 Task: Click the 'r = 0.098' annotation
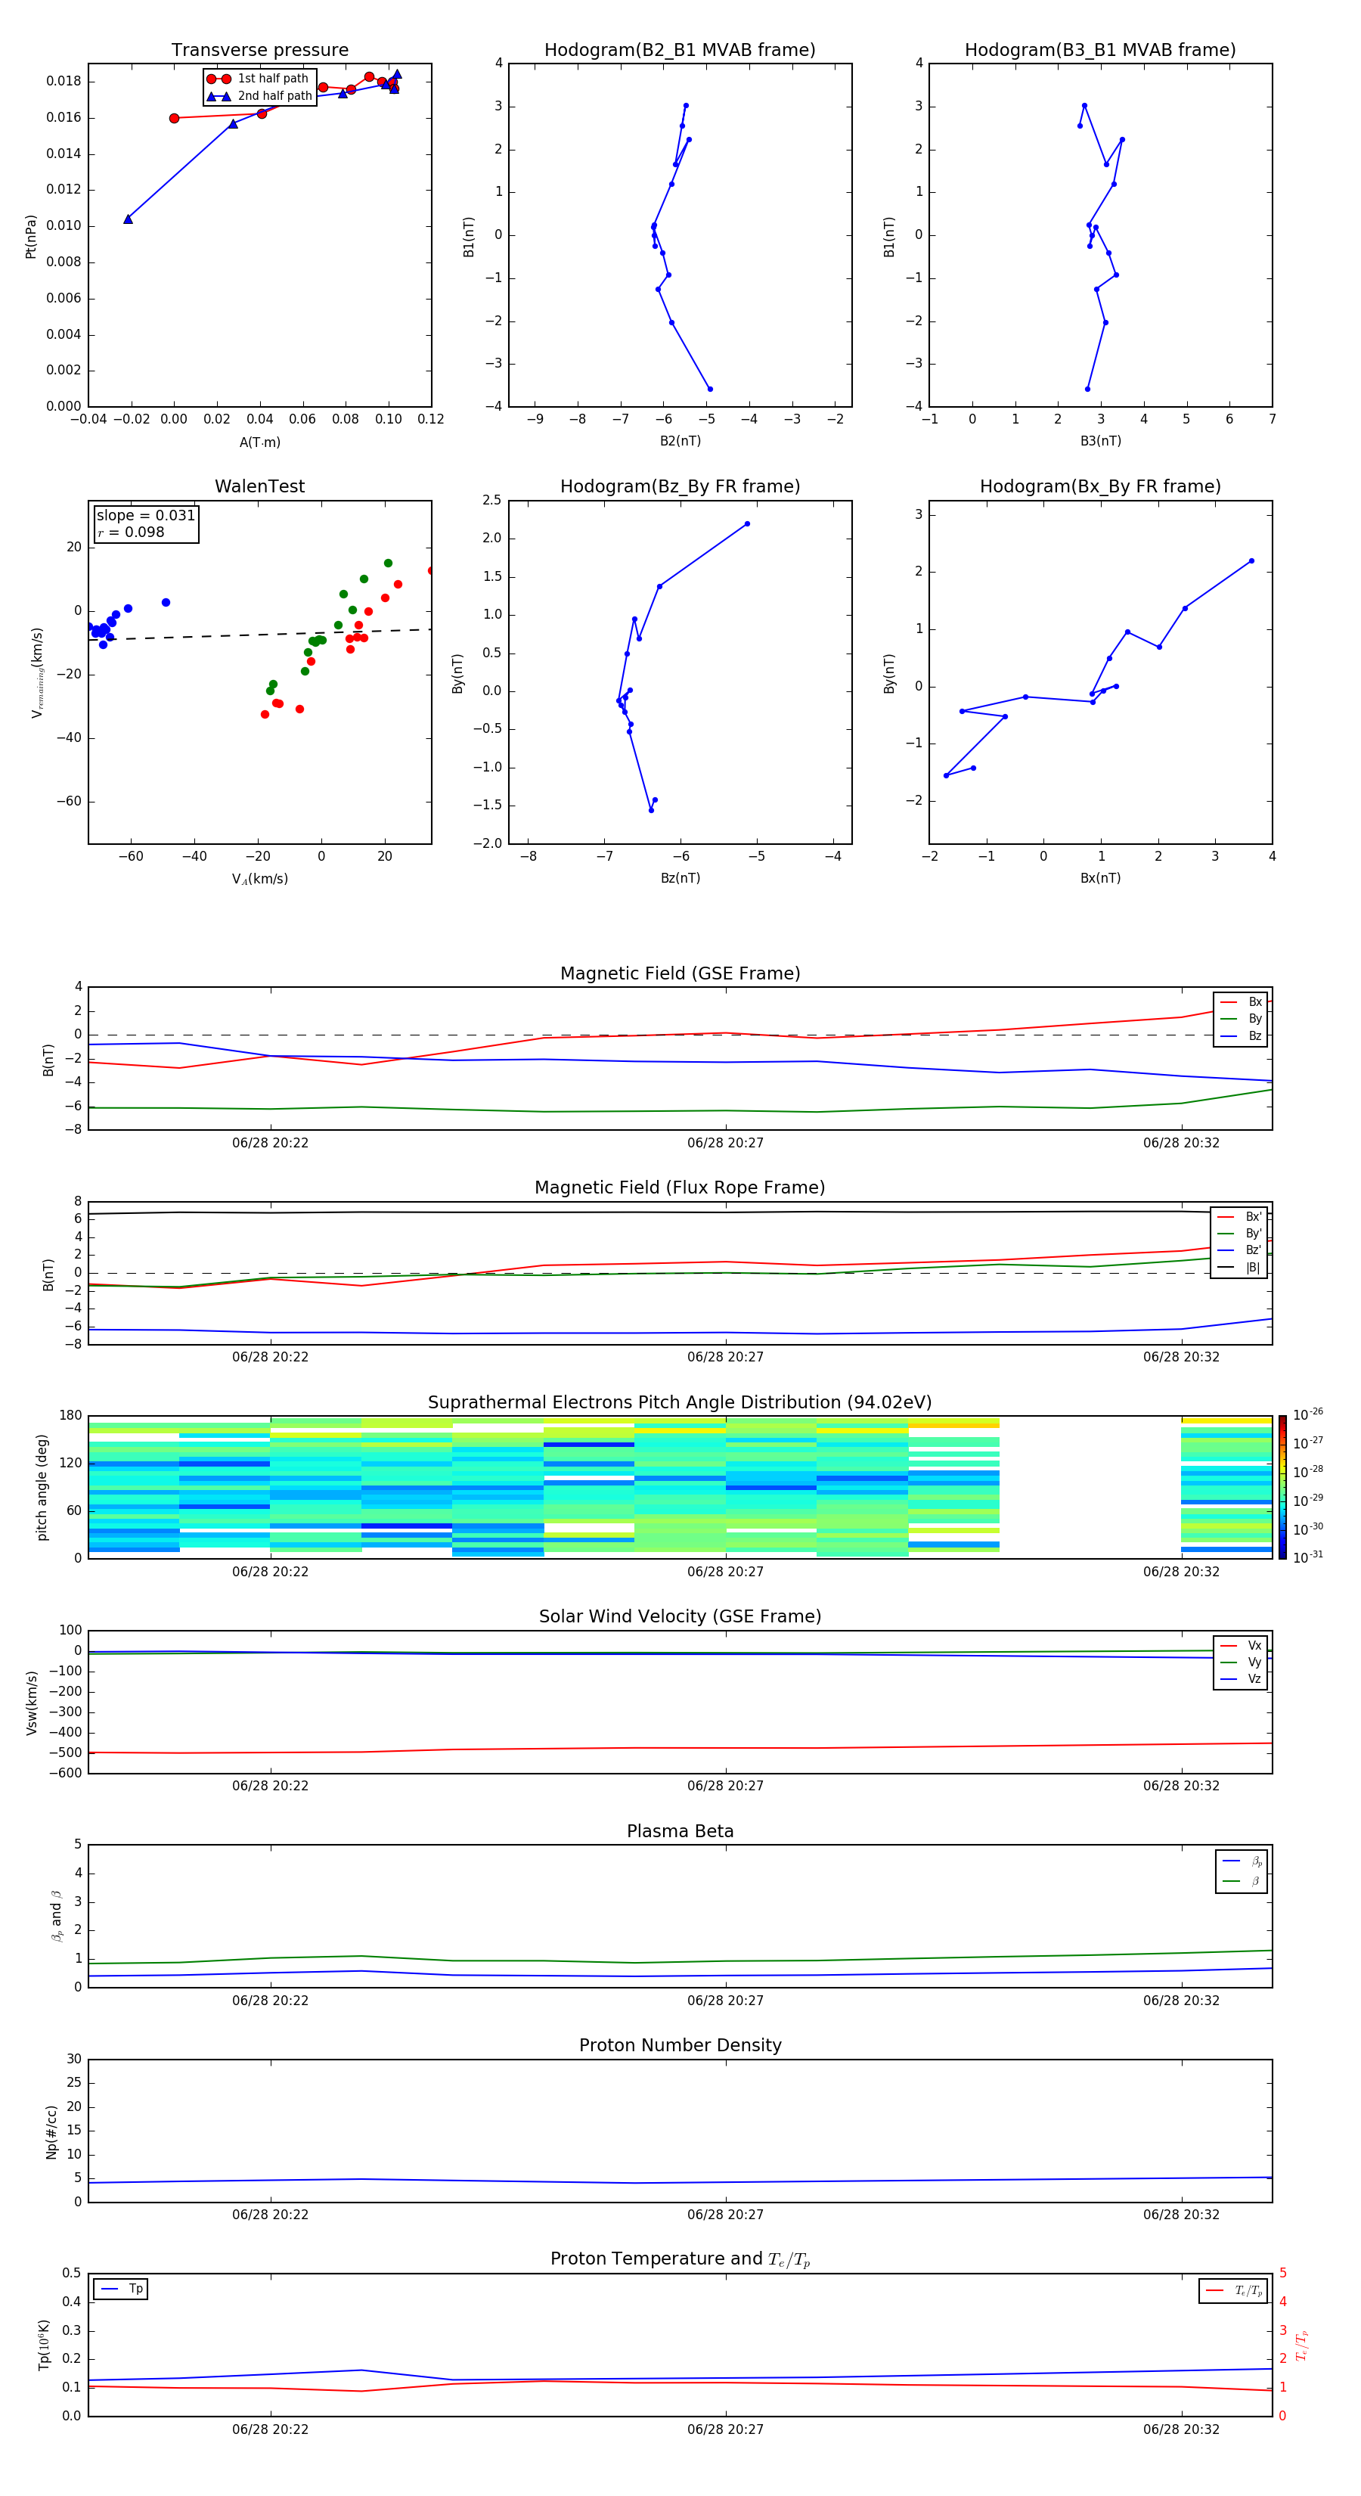point(131,532)
